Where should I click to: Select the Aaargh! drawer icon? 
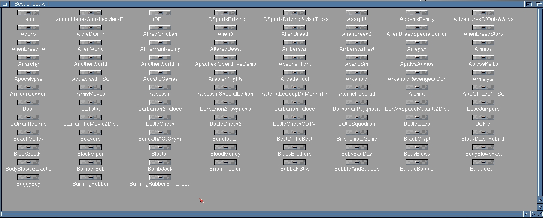[357, 13]
